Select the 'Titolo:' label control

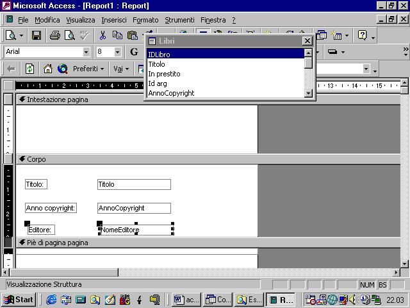click(x=36, y=184)
